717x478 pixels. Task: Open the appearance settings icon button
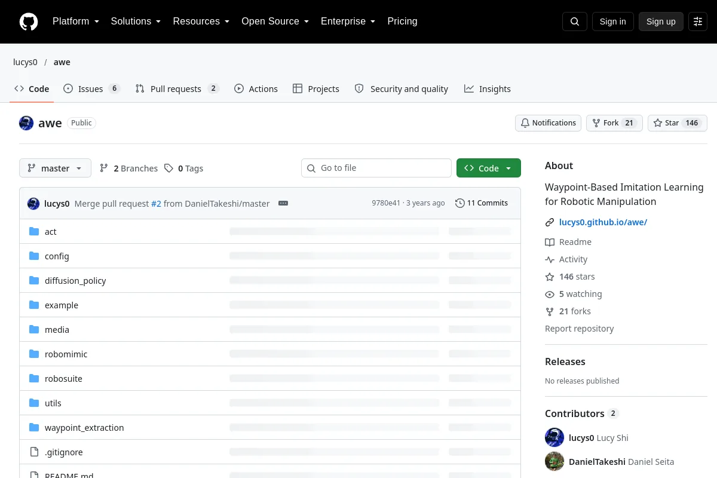[x=698, y=22]
